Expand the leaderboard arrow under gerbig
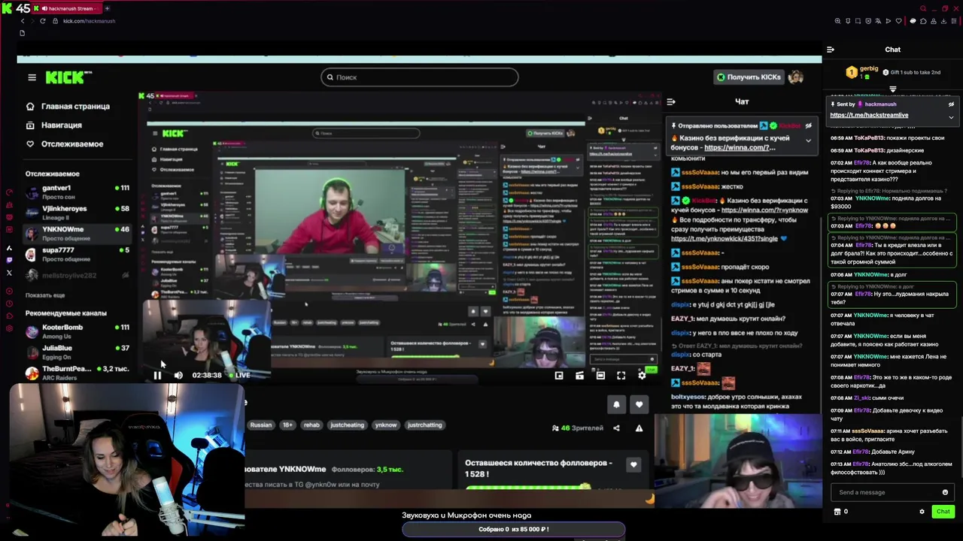Image resolution: width=963 pixels, height=541 pixels. coord(893,89)
